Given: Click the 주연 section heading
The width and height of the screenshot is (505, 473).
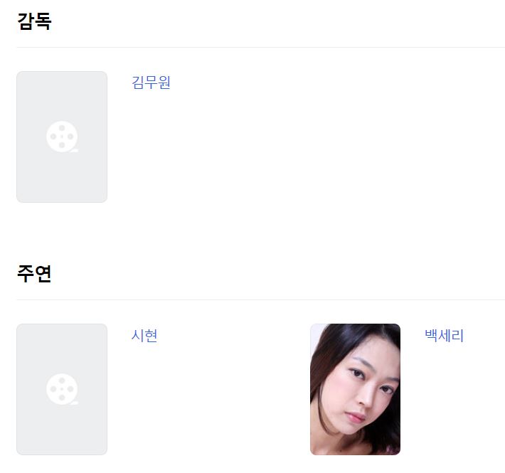Looking at the screenshot, I should pos(34,274).
